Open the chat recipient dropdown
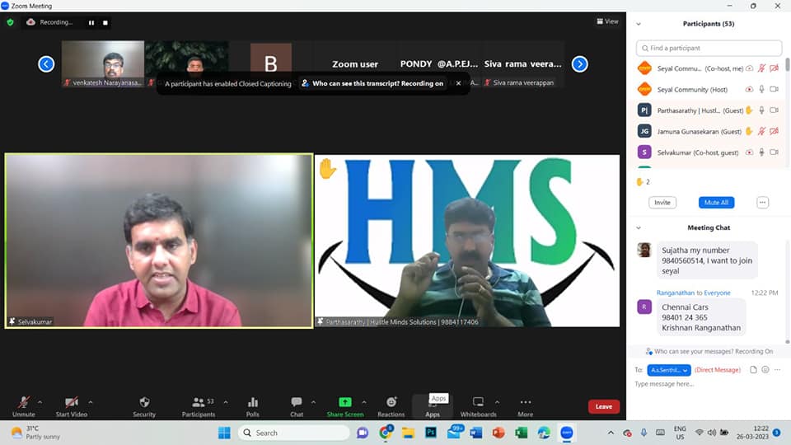Screen dimensions: 791x445 (668, 370)
